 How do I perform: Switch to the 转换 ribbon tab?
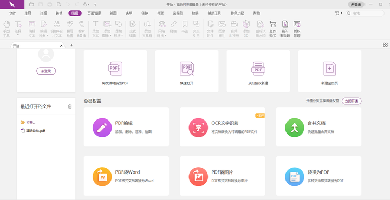pos(59,13)
